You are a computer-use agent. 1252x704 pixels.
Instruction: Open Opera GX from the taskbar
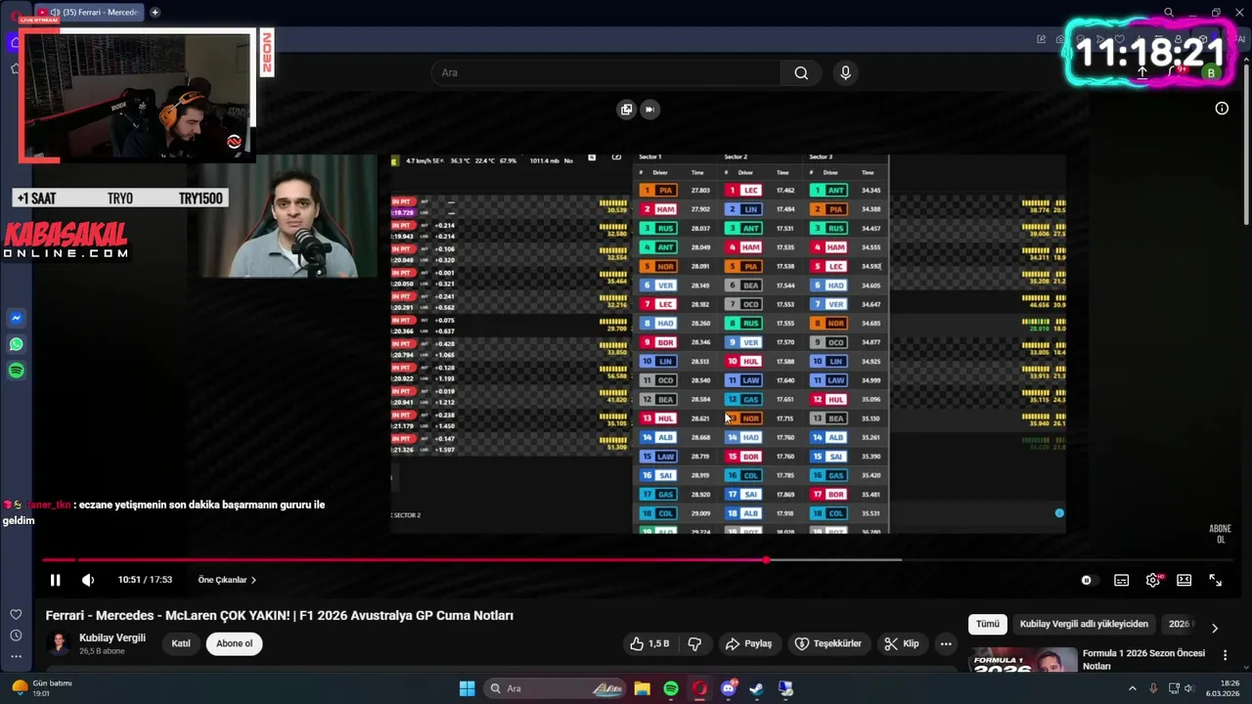pos(699,688)
